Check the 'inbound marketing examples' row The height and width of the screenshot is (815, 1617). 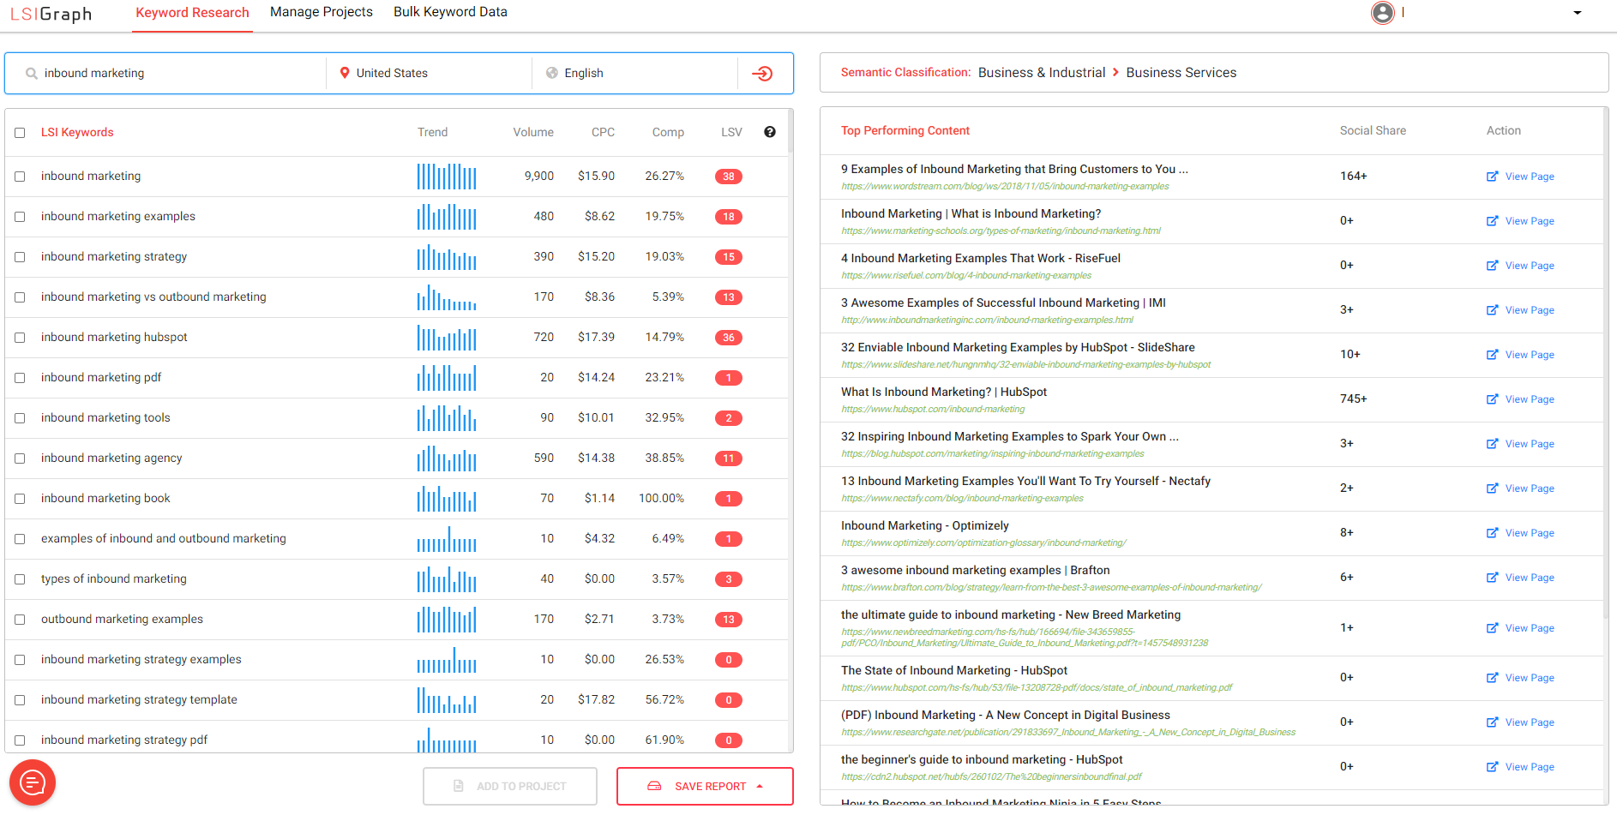point(20,217)
